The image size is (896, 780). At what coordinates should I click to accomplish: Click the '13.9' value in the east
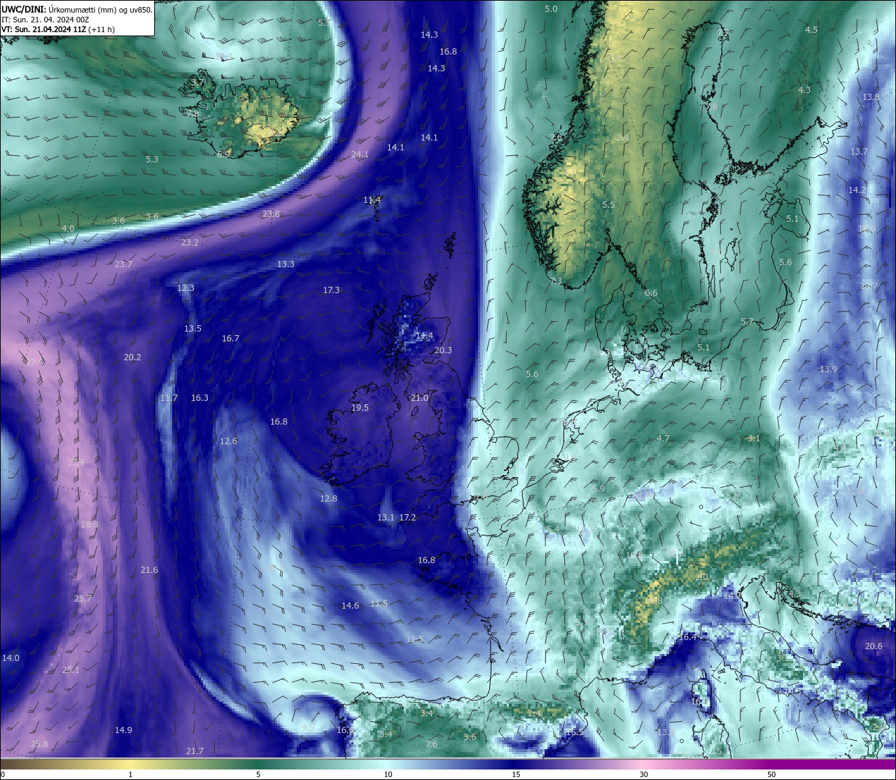tap(828, 369)
